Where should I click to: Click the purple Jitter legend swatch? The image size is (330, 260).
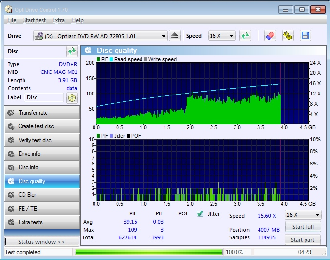(111, 136)
